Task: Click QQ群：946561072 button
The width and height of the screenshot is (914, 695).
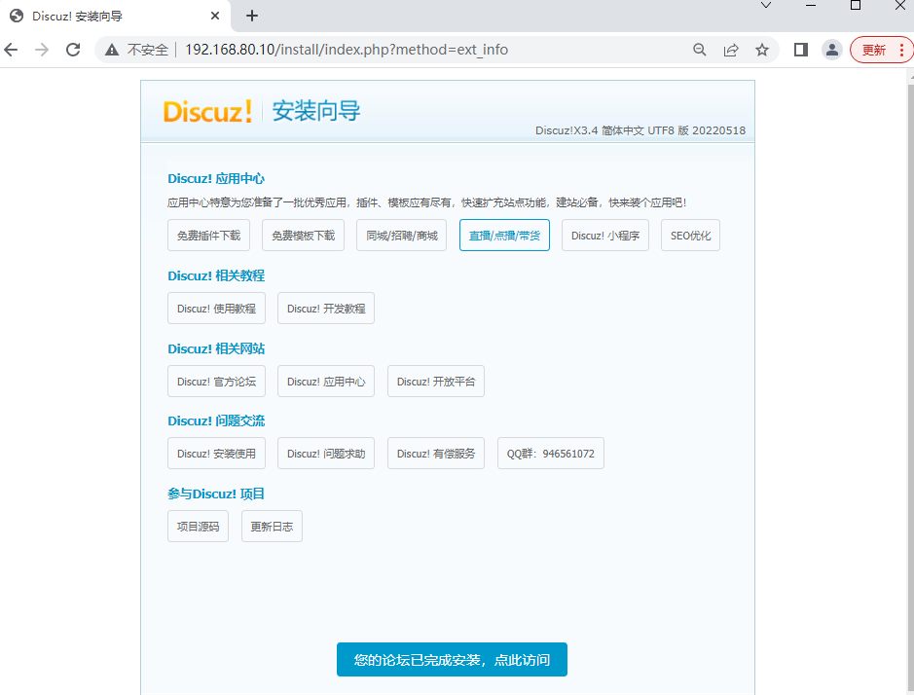Action: click(550, 454)
